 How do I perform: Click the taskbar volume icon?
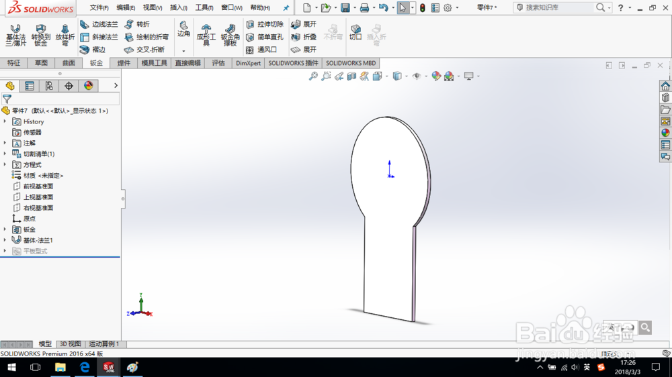575,367
